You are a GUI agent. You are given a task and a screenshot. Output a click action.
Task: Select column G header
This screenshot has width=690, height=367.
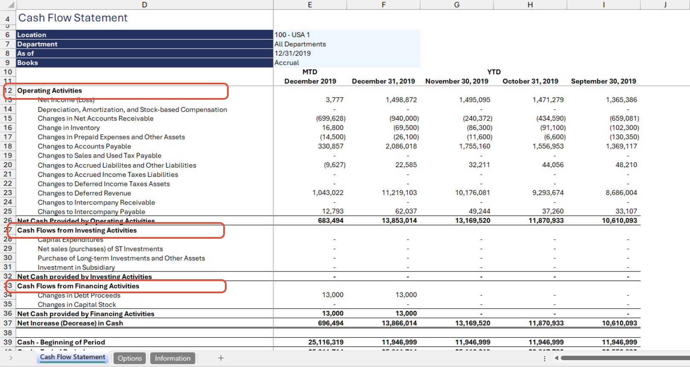pyautogui.click(x=457, y=5)
